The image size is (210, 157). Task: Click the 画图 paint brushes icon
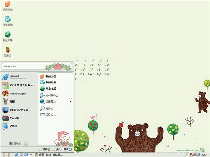pos(5,102)
